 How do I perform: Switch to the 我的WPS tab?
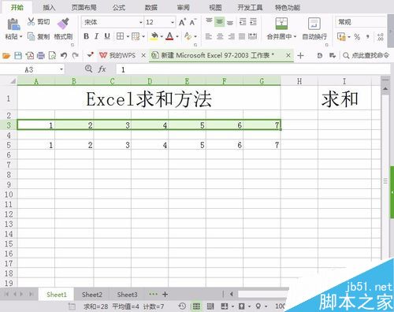point(117,55)
